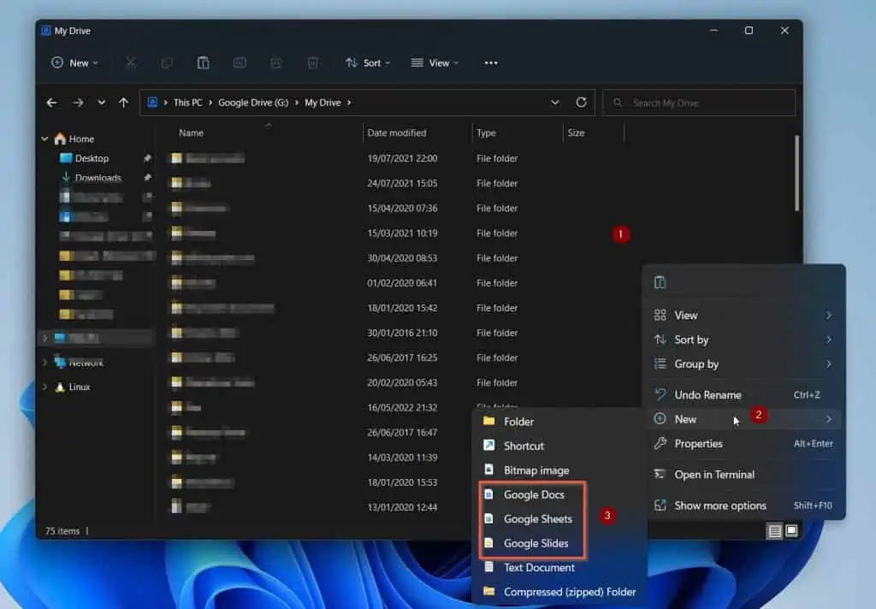This screenshot has width=876, height=609.
Task: Open the recent locations dropdown arrow
Action: [101, 103]
